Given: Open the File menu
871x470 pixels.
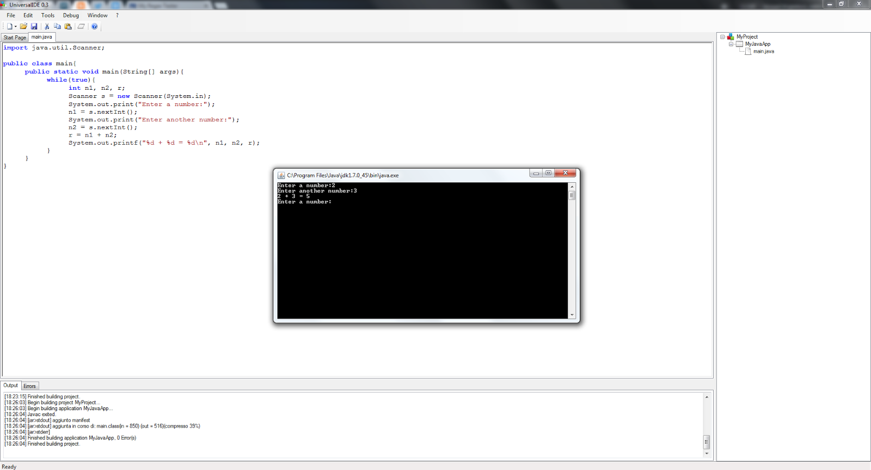Looking at the screenshot, I should (11, 15).
